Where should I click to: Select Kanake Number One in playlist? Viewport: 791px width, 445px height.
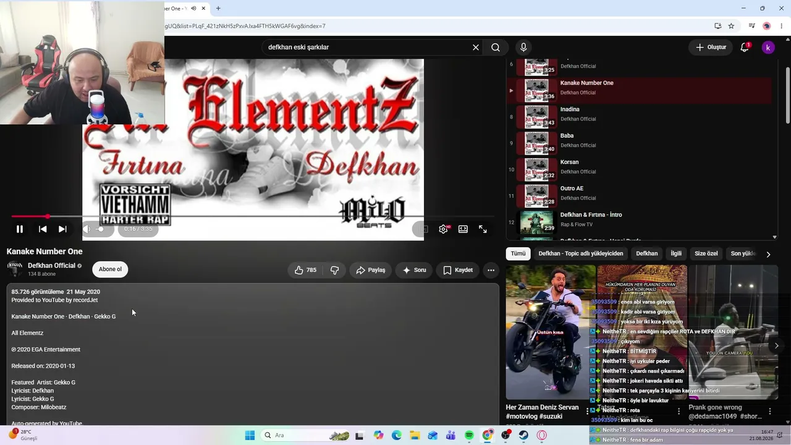(639, 91)
